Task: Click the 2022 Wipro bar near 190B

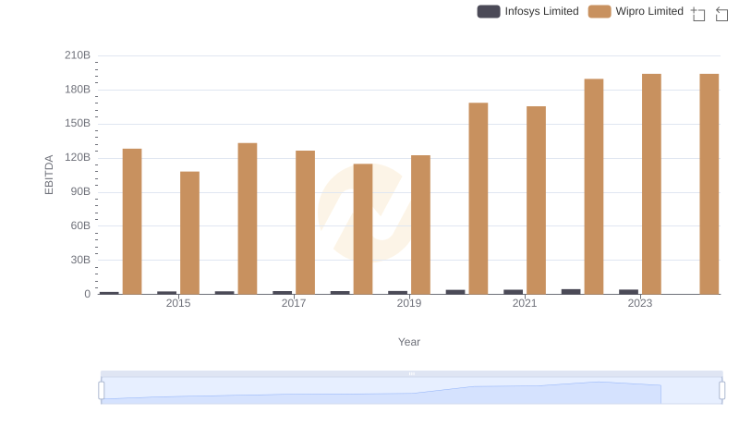Action: [x=594, y=187]
